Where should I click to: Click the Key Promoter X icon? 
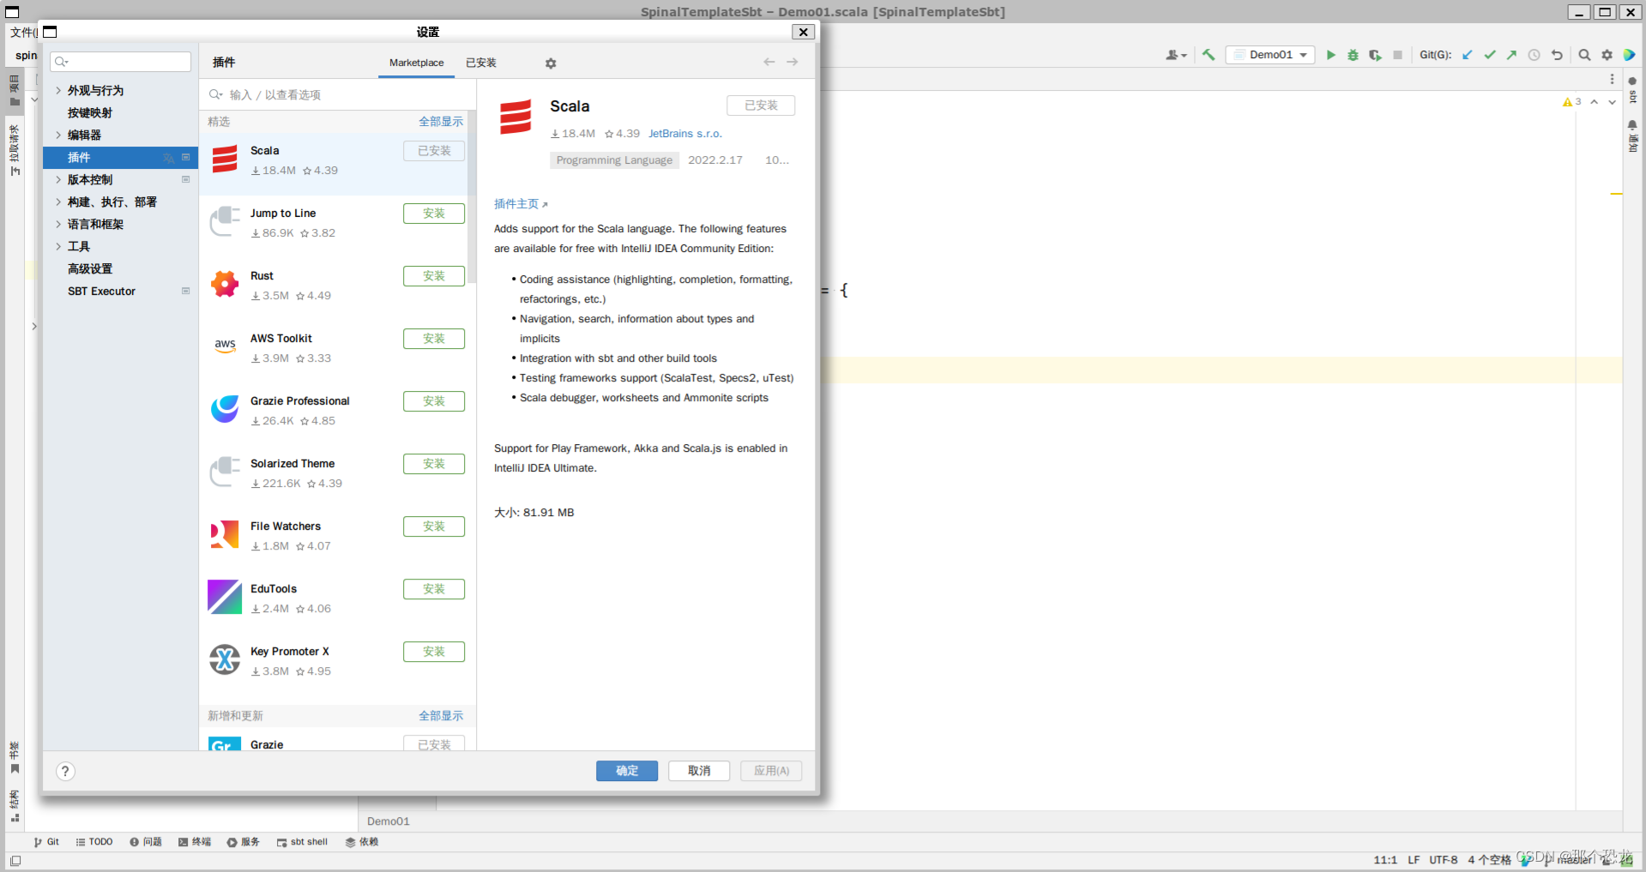tap(225, 659)
